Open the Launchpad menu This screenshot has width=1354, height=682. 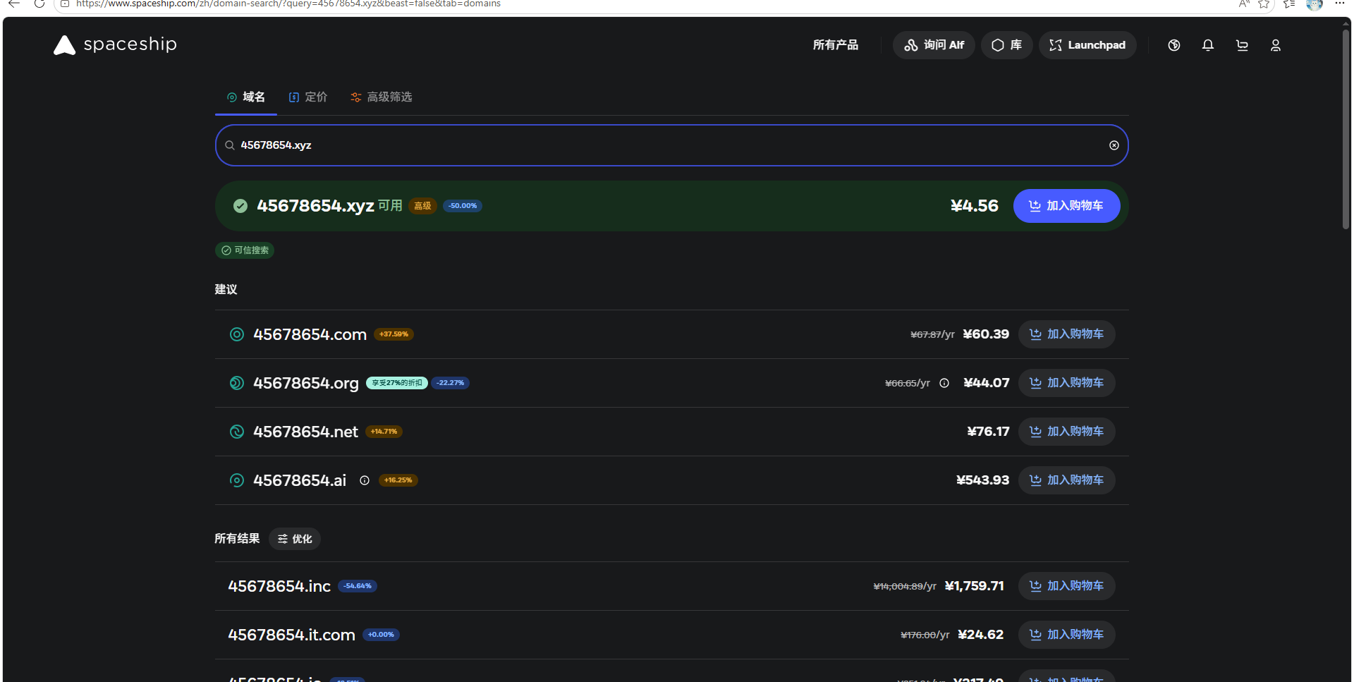1087,45
